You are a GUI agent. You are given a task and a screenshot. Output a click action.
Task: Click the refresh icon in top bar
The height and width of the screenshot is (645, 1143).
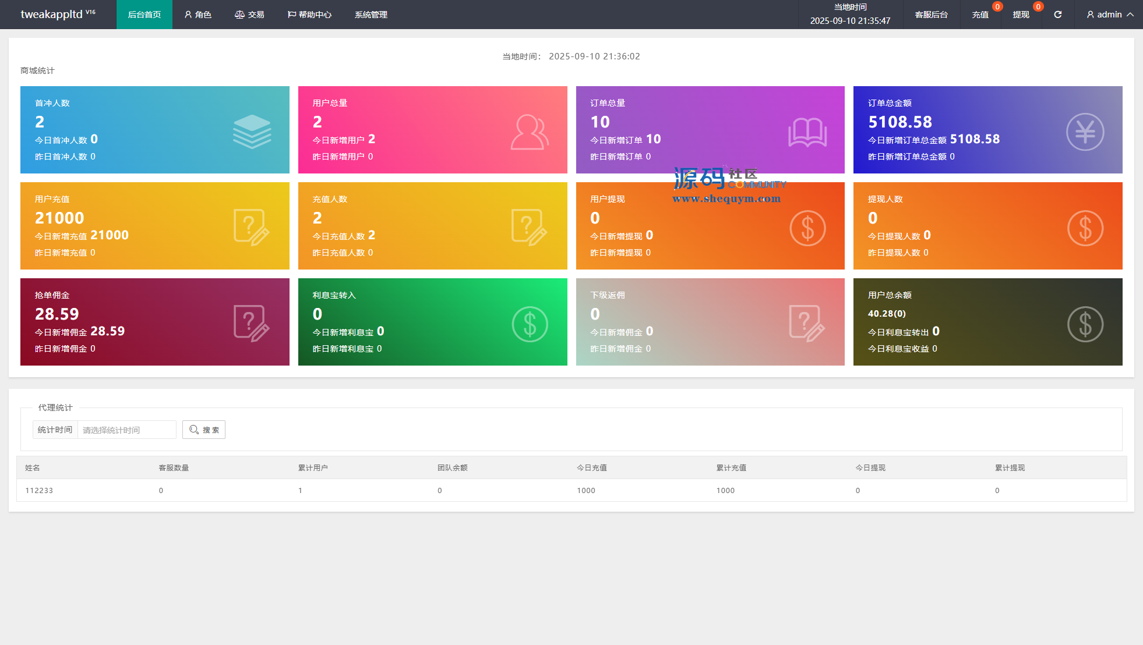coord(1057,15)
